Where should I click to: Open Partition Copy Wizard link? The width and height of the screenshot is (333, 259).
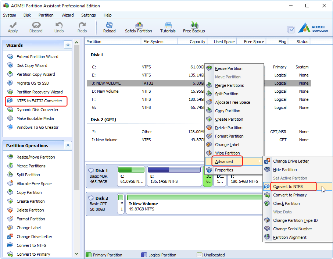[x=36, y=74]
